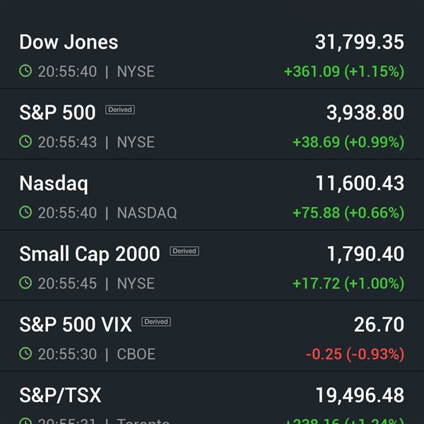Tap the VIX change -0.25 (-0.93%)
This screenshot has width=424, height=424.
pyautogui.click(x=355, y=354)
